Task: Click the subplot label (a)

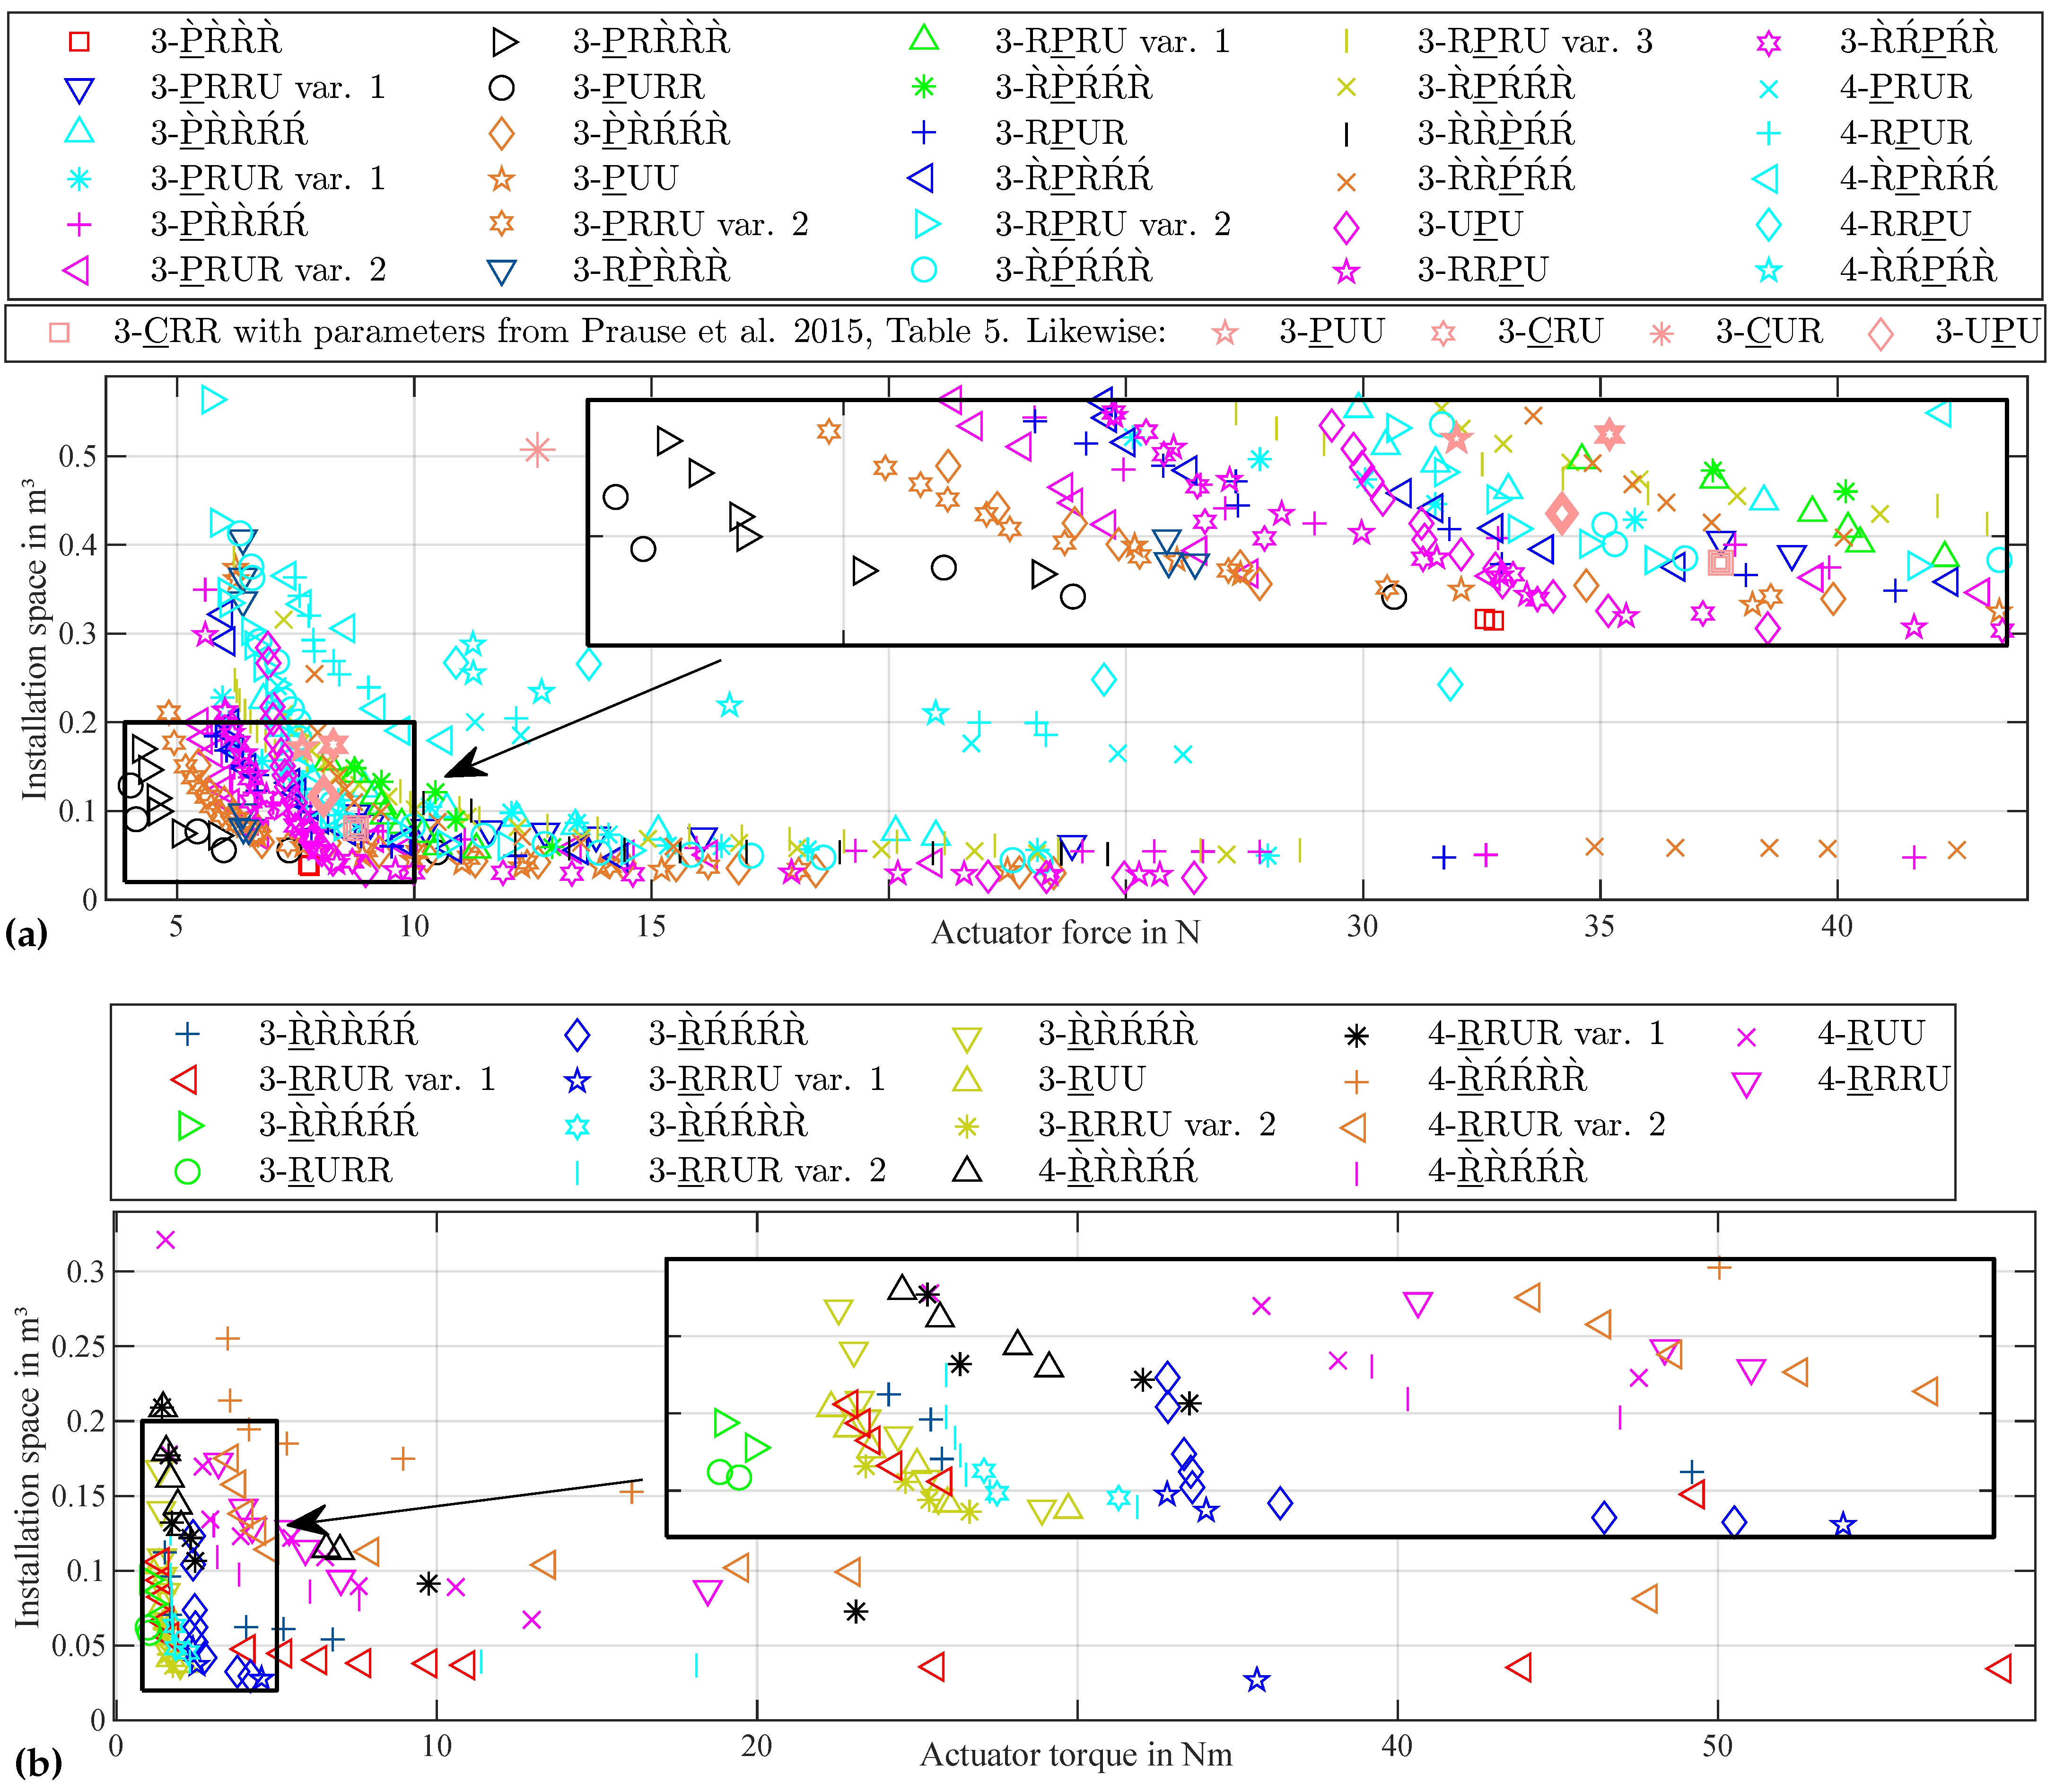Action: (x=26, y=933)
